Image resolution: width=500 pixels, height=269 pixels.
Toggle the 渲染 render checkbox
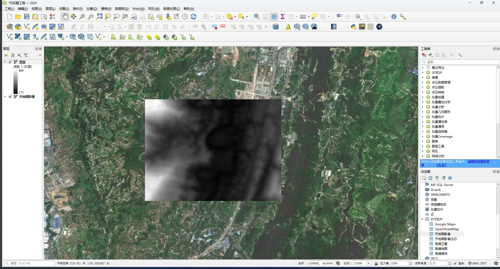click(x=455, y=263)
